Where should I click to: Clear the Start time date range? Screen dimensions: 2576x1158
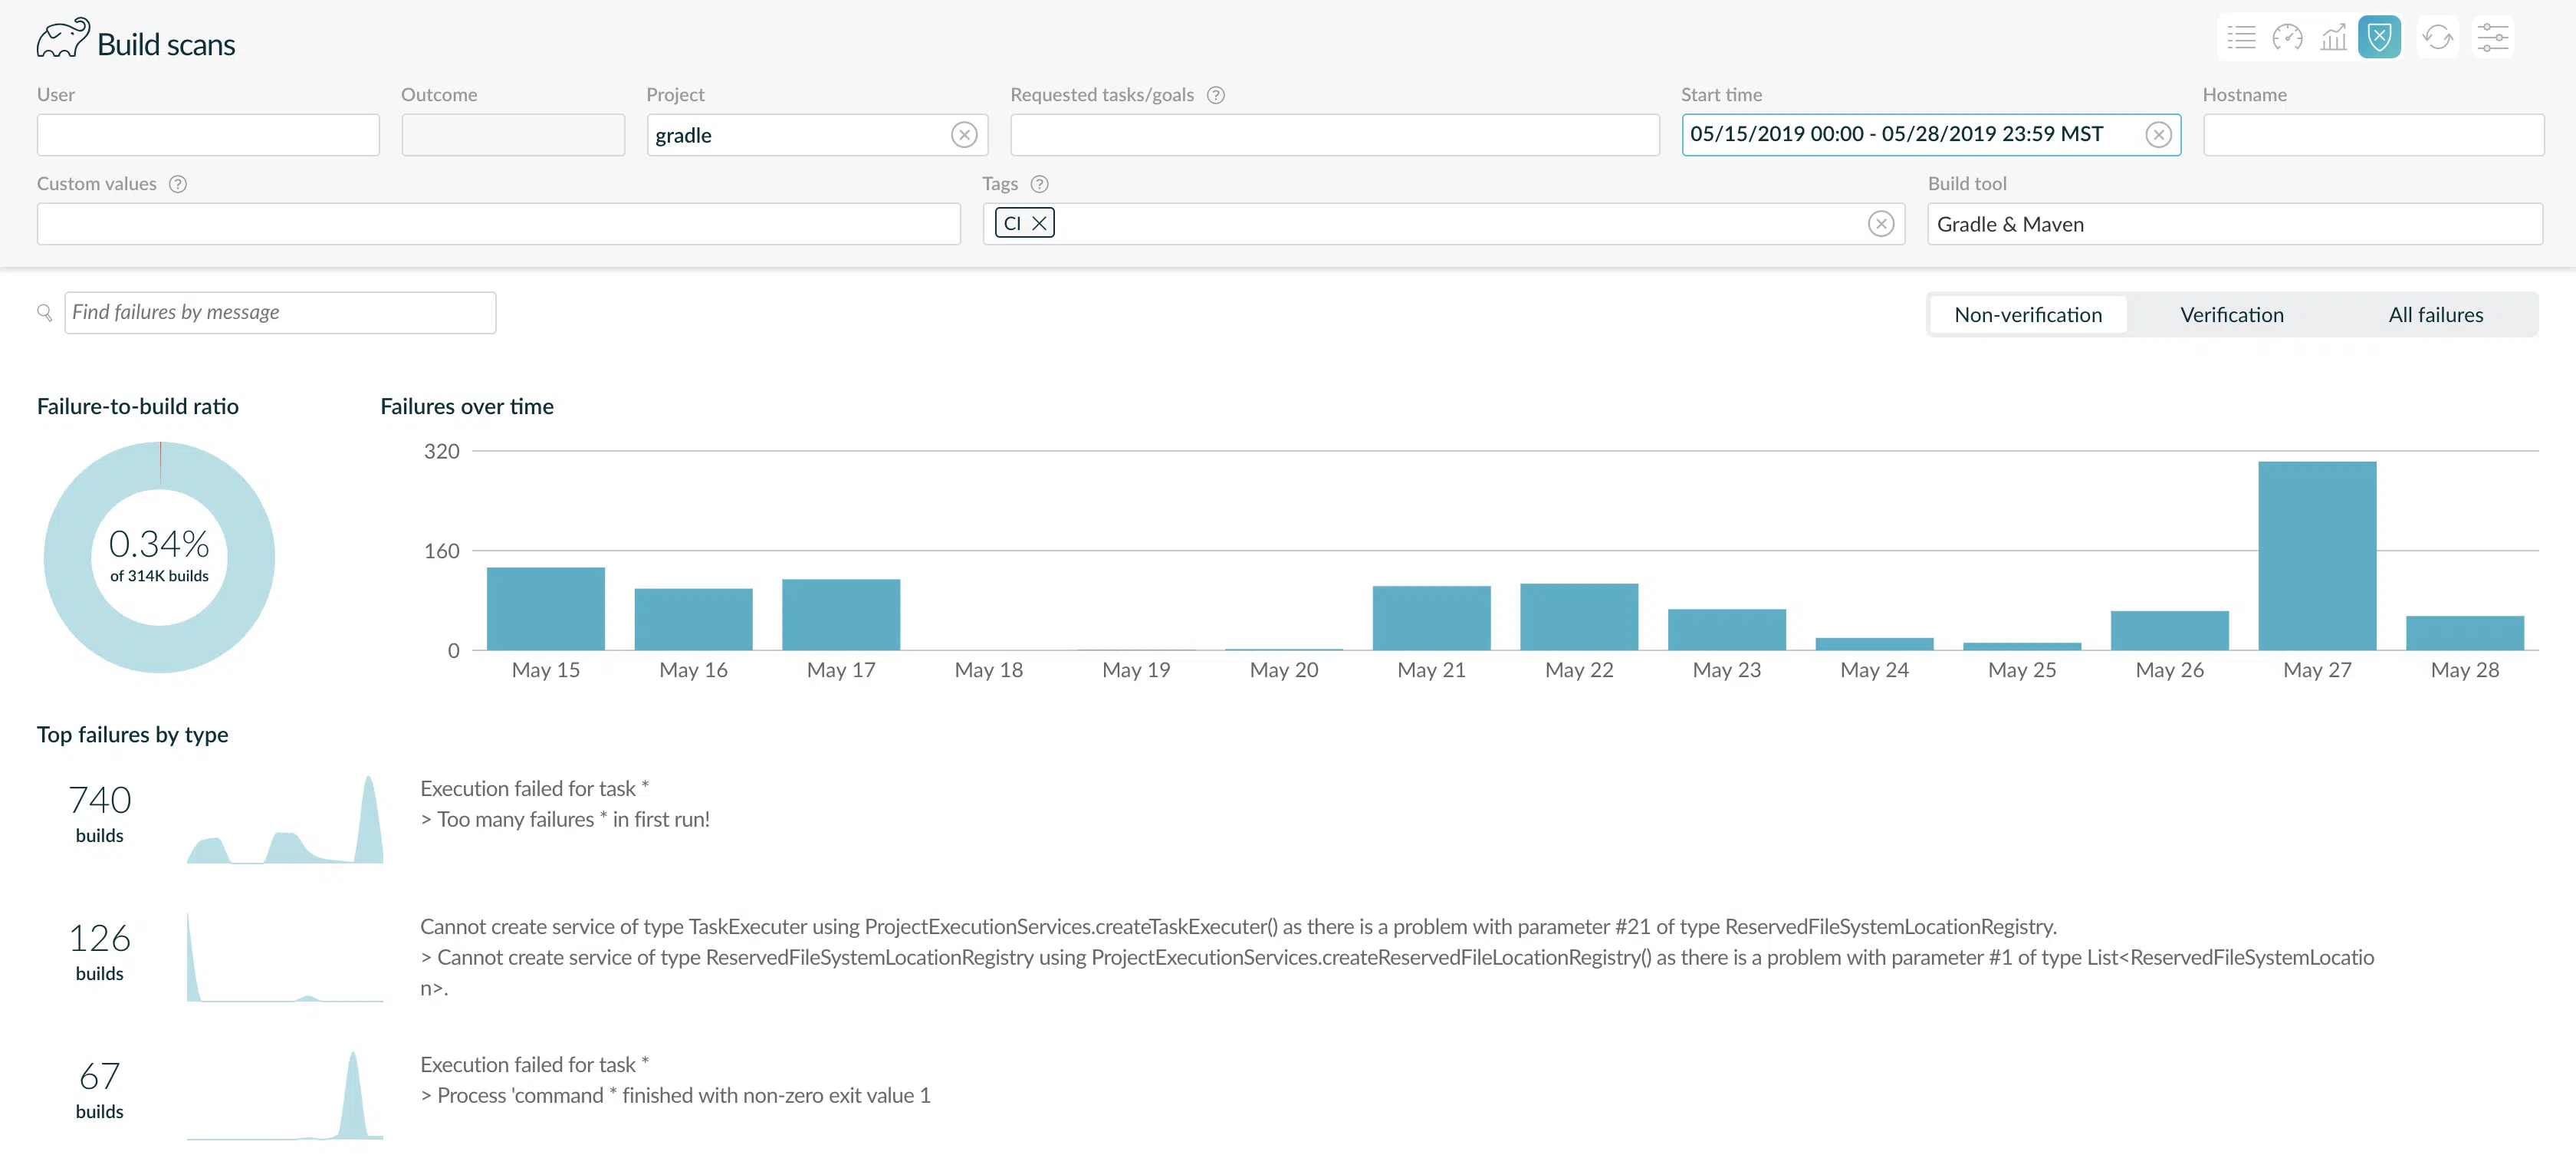point(2158,135)
